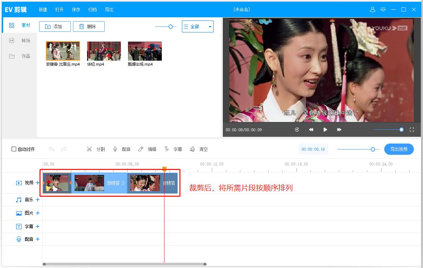Switch to the 转场 tab
This screenshot has height=268, width=423.
pyautogui.click(x=20, y=41)
